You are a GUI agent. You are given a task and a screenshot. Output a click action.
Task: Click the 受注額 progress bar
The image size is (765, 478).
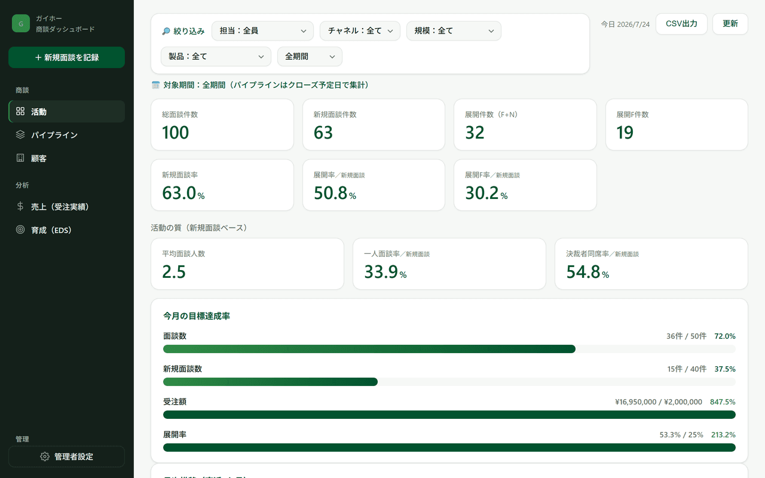[449, 415]
